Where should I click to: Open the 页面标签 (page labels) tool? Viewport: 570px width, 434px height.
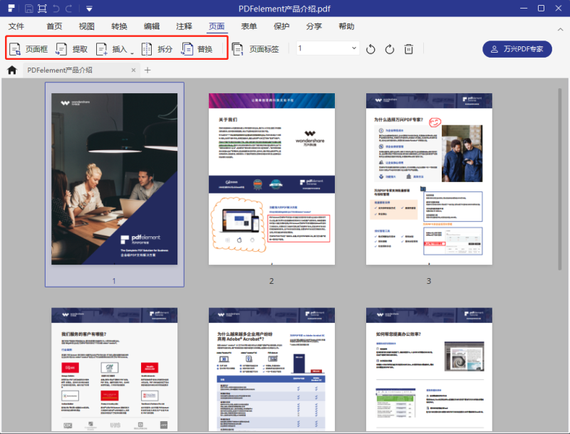pyautogui.click(x=256, y=49)
